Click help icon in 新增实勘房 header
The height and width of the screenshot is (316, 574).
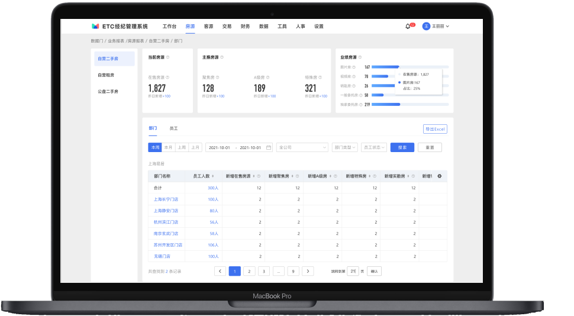[413, 176]
